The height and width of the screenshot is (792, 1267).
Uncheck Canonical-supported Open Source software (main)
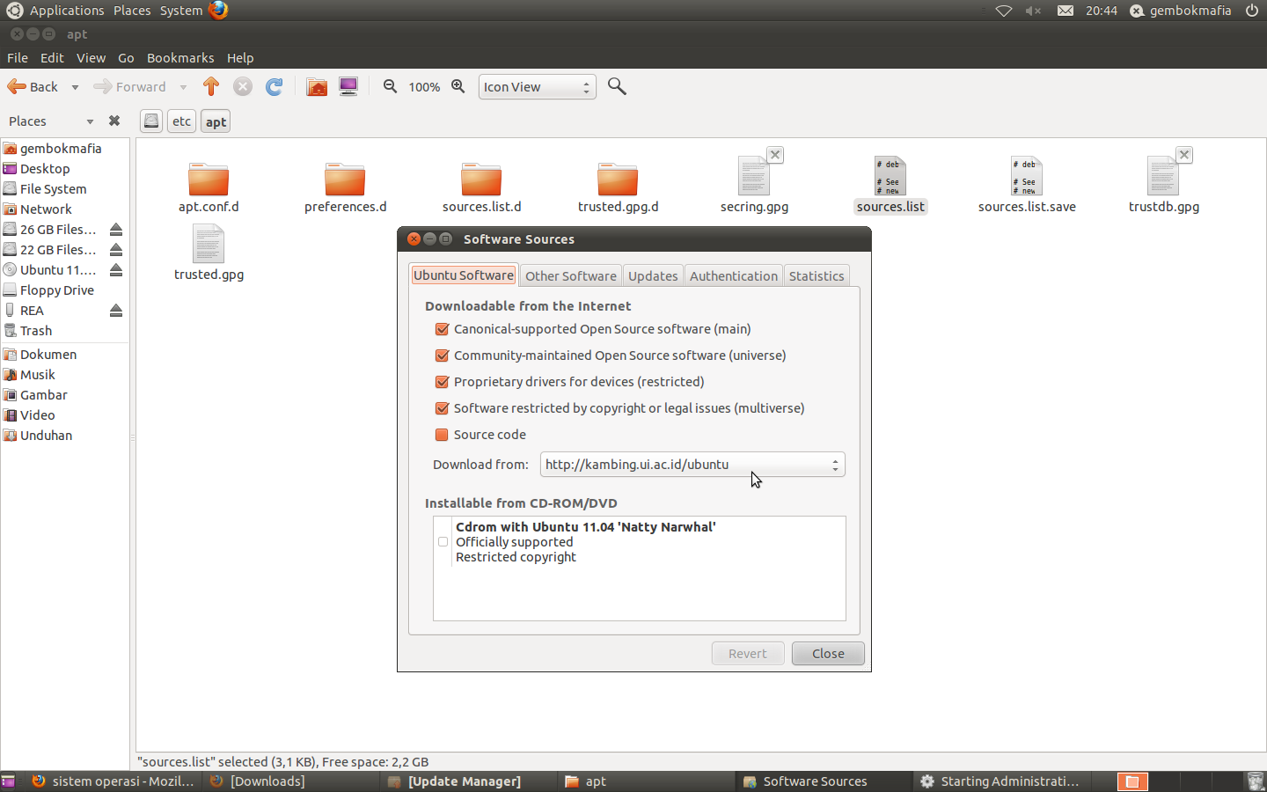coord(443,329)
